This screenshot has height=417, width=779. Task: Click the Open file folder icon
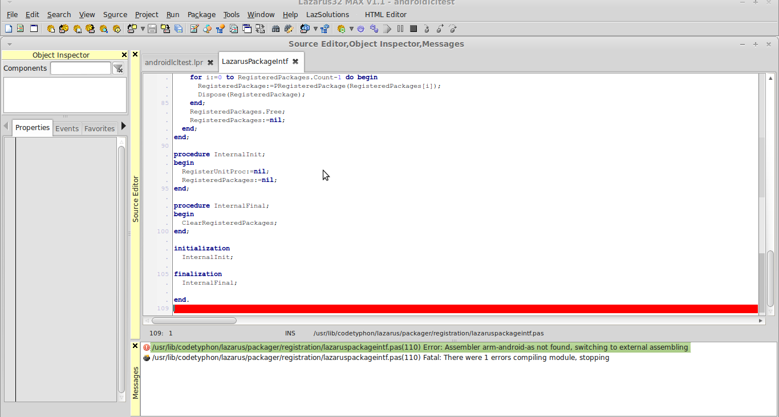(132, 29)
